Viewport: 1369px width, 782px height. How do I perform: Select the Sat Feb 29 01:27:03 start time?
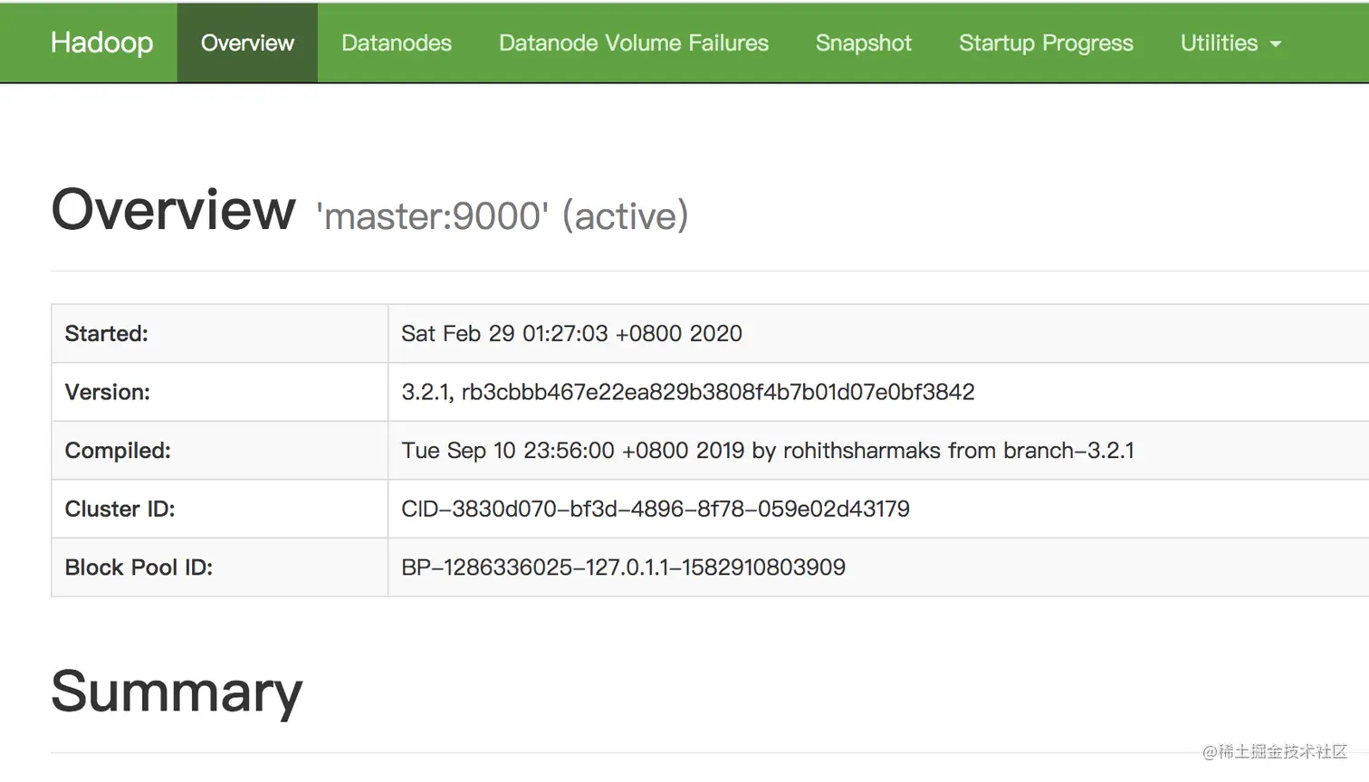click(x=571, y=334)
